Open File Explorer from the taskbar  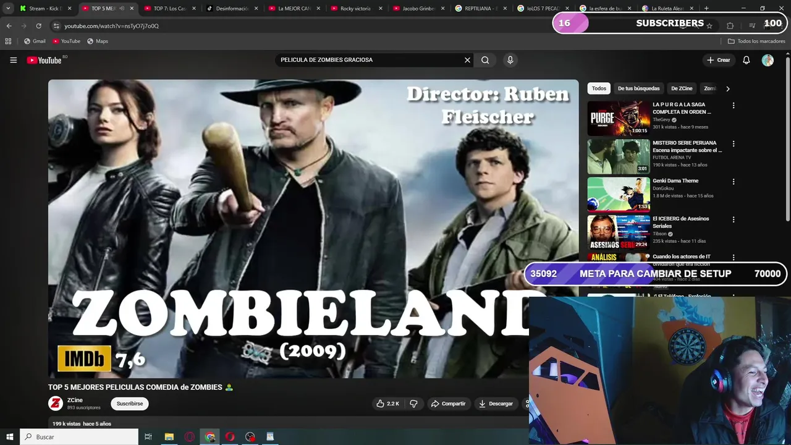(x=169, y=437)
